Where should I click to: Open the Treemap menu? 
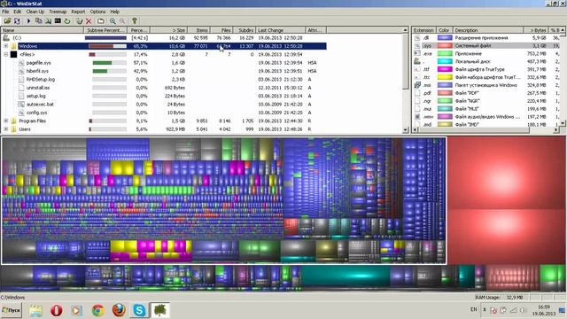[58, 12]
